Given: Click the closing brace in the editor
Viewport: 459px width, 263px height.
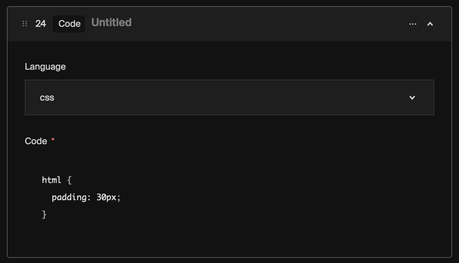Looking at the screenshot, I should click(45, 214).
